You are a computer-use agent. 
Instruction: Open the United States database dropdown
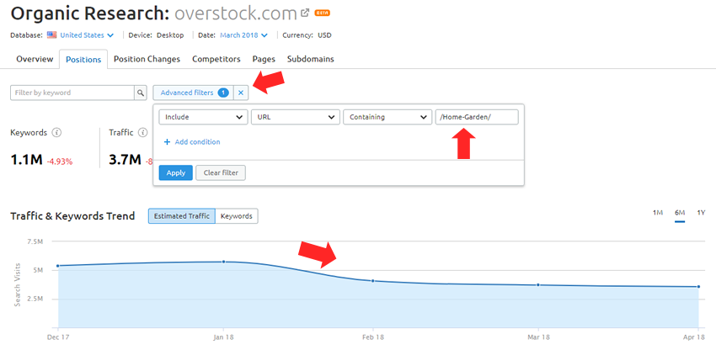(87, 35)
